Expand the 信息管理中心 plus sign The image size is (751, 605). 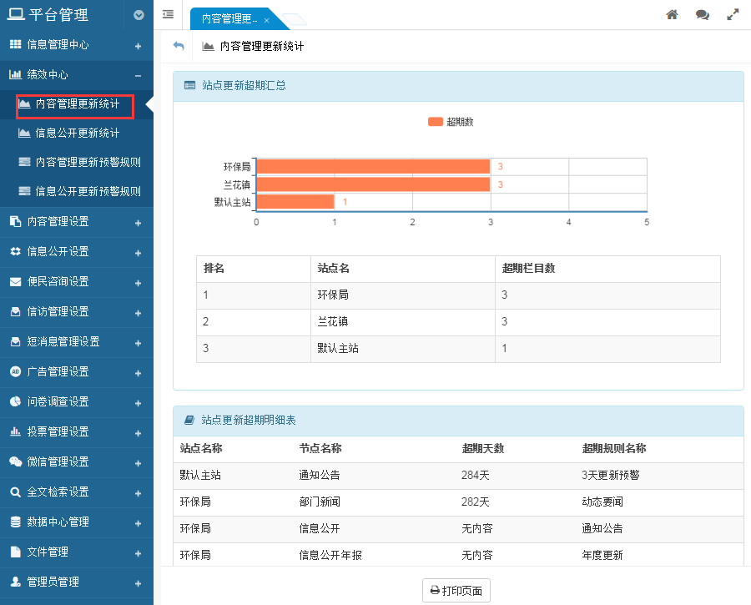point(138,45)
